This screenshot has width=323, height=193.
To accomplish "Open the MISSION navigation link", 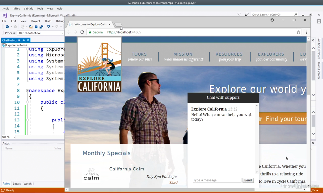I will 184,56.
